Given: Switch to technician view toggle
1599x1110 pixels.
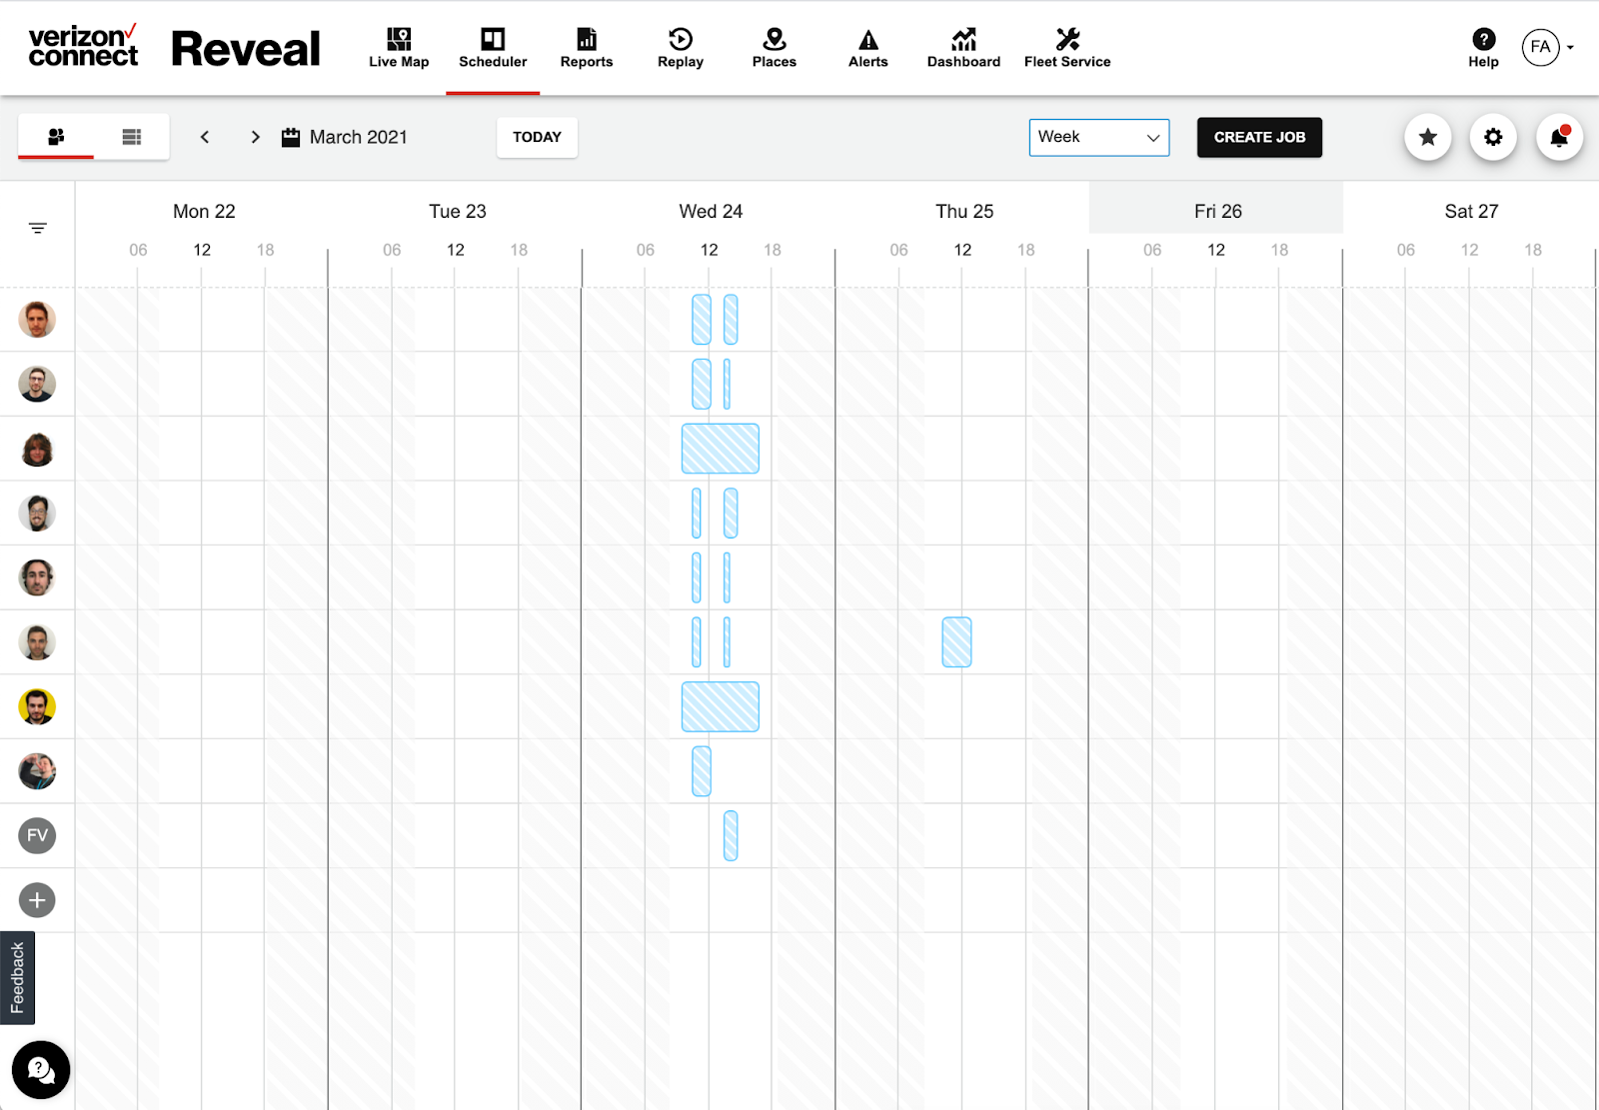Looking at the screenshot, I should (56, 137).
